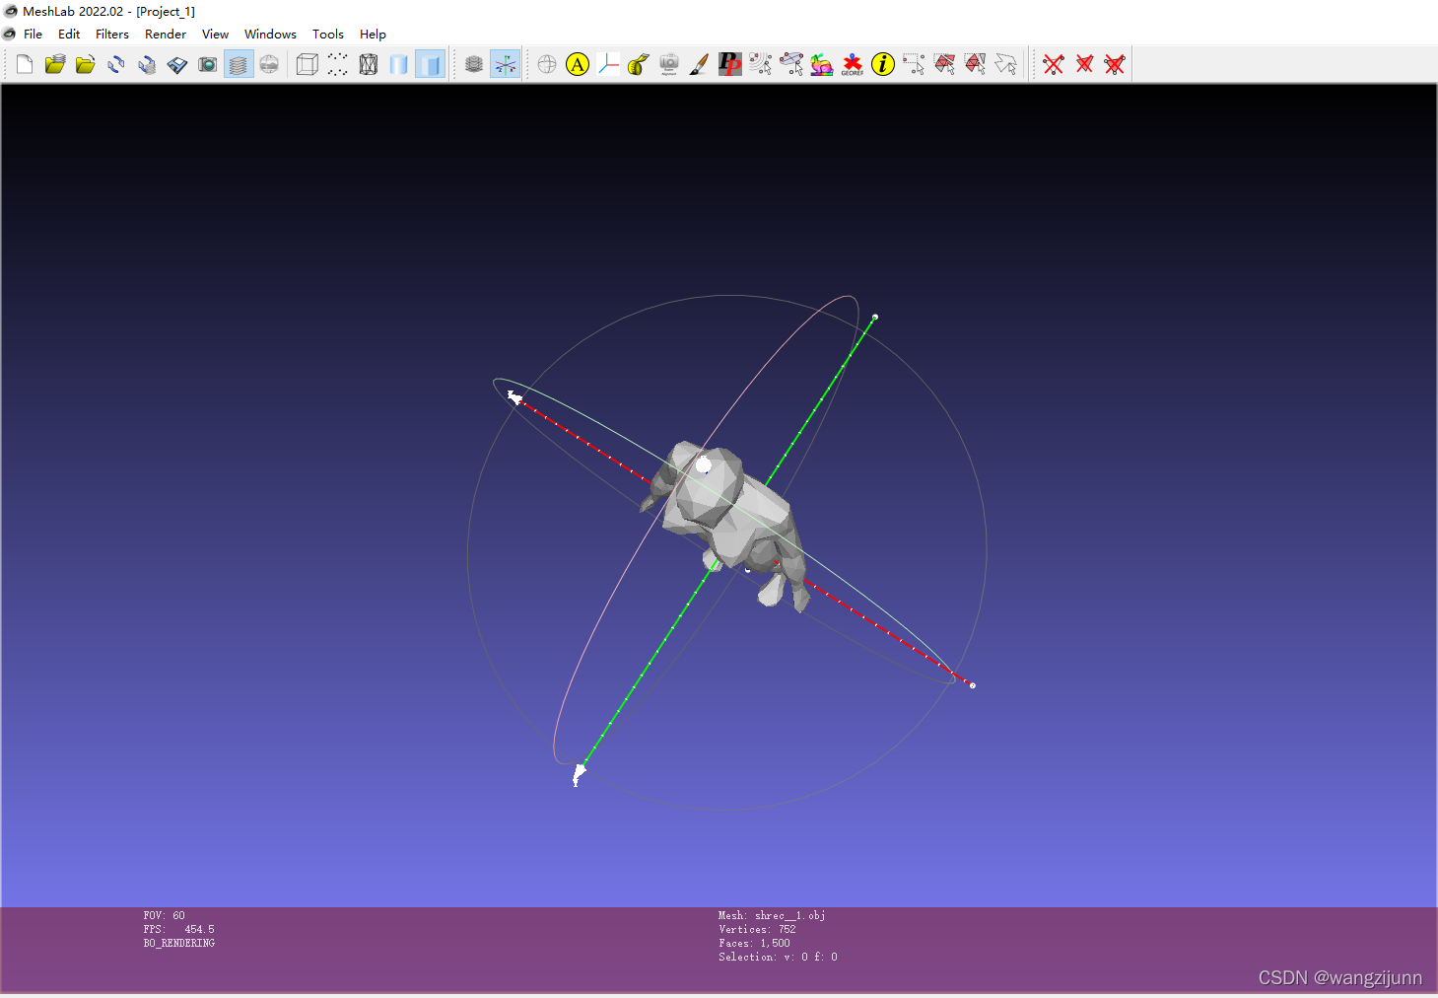Viewport: 1438px width, 998px height.
Task: Click the Import Mesh folder icon
Action: pos(86,64)
